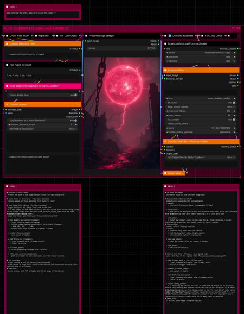
Task: Collapse the bottom-right Note node
Action: (165, 186)
